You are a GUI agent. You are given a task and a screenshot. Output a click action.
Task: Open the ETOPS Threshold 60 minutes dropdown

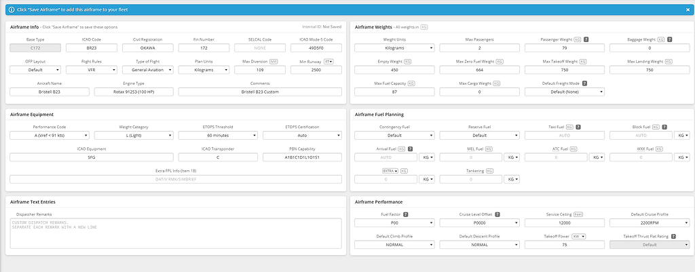[x=218, y=135]
